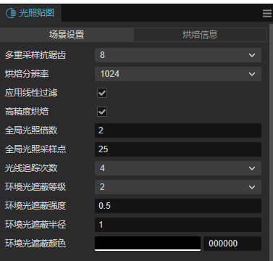Select the 光照贴图 panel tab
This screenshot has width=273, height=261.
(30, 13)
